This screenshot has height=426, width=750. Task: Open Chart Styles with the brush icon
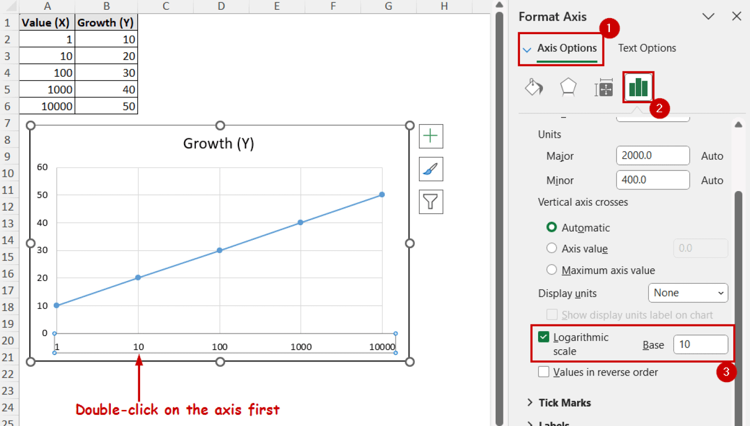click(x=430, y=169)
